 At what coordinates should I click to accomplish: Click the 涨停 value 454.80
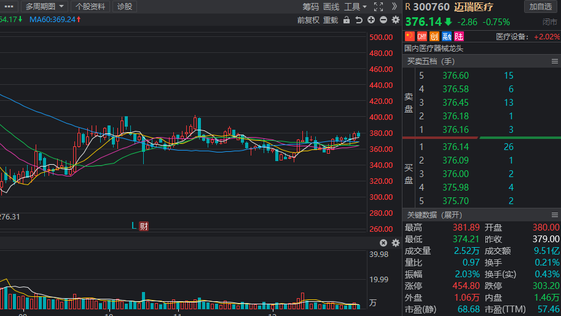466,286
